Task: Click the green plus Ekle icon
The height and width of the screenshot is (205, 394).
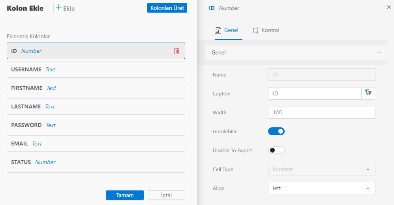Action: 59,8
